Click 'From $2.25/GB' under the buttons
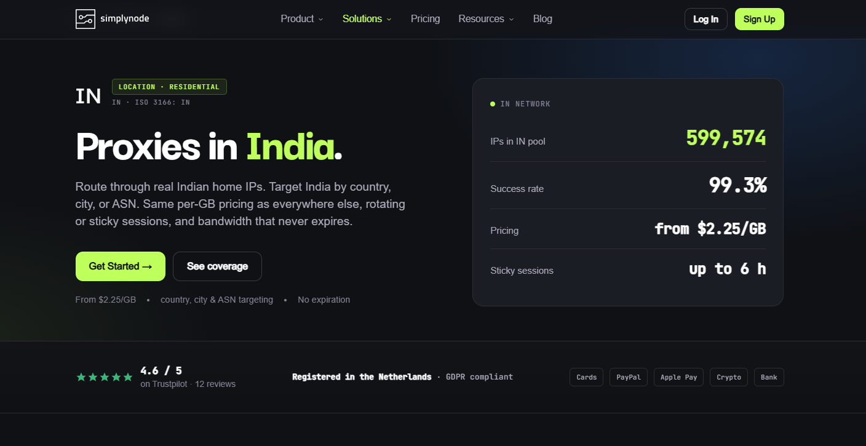Image resolution: width=866 pixels, height=446 pixels. click(106, 300)
